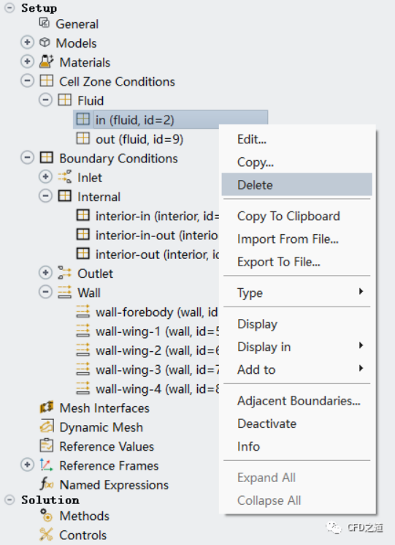Viewport: 395px width, 545px height.
Task: Click the Controls tools icon
Action: (x=47, y=535)
